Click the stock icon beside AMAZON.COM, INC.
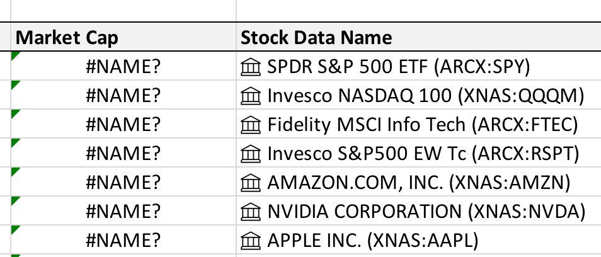Image resolution: width=601 pixels, height=257 pixels. pyautogui.click(x=251, y=182)
